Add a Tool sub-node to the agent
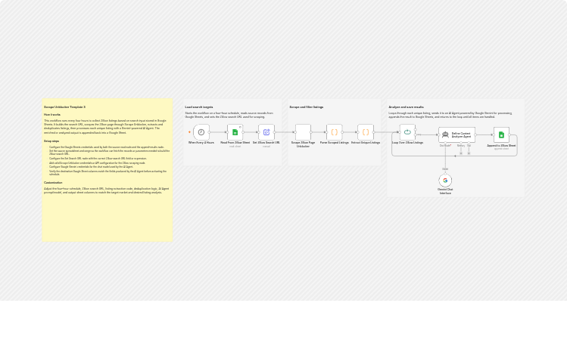The image size is (567, 340). point(469,153)
